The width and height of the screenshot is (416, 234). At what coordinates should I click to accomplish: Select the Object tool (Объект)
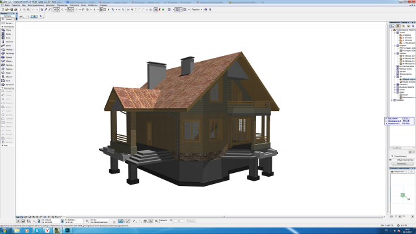click(x=7, y=77)
